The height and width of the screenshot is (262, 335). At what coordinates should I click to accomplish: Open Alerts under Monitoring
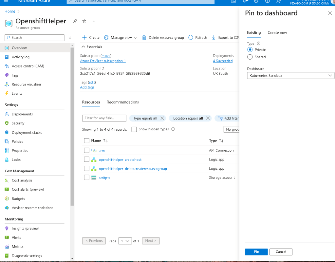click(x=16, y=237)
